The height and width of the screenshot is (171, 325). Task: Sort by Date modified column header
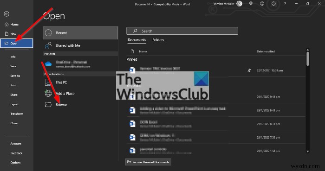point(266,51)
